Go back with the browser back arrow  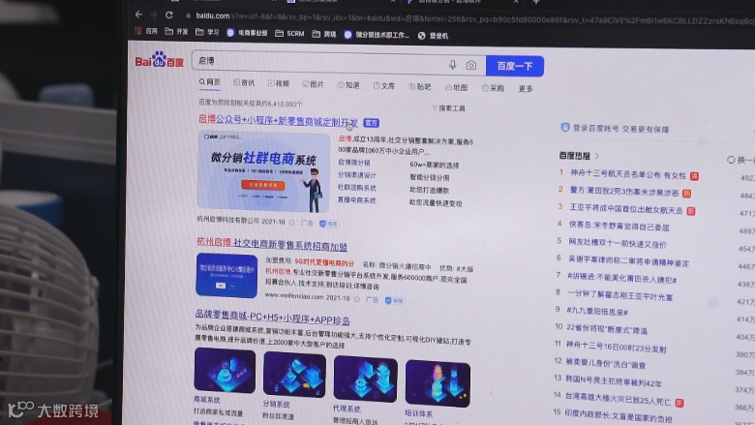[138, 15]
